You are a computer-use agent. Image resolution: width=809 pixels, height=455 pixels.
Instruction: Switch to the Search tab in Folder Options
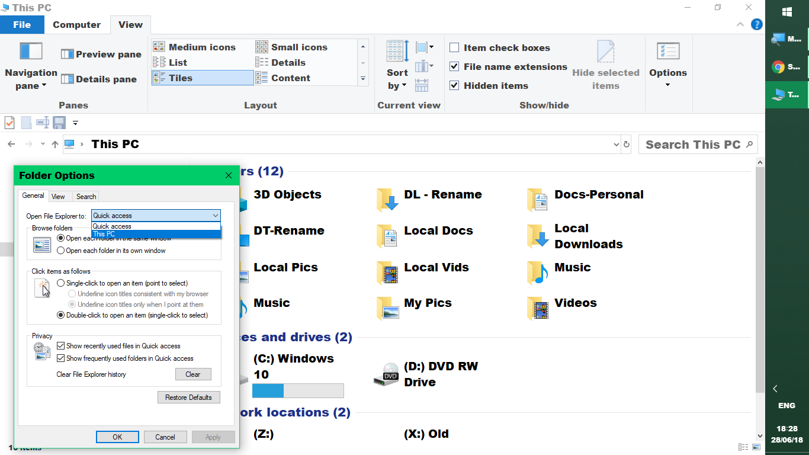tap(86, 196)
